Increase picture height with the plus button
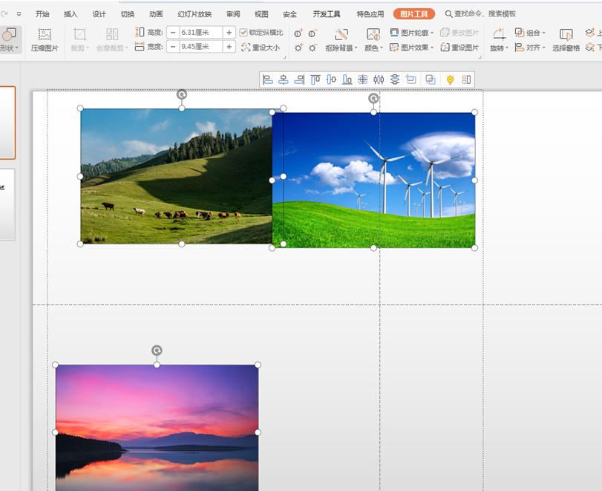This screenshot has height=491, width=602. [x=229, y=33]
